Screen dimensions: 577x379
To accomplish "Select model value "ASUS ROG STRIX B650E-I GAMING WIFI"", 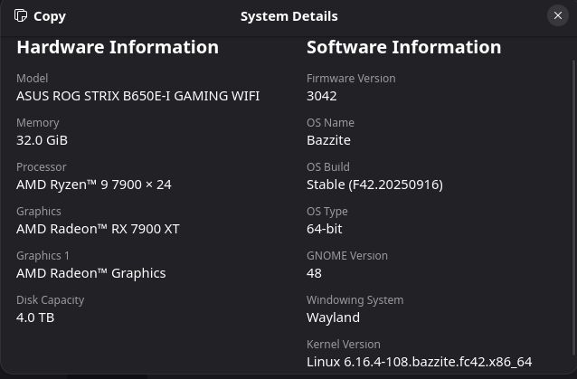I will 138,96.
